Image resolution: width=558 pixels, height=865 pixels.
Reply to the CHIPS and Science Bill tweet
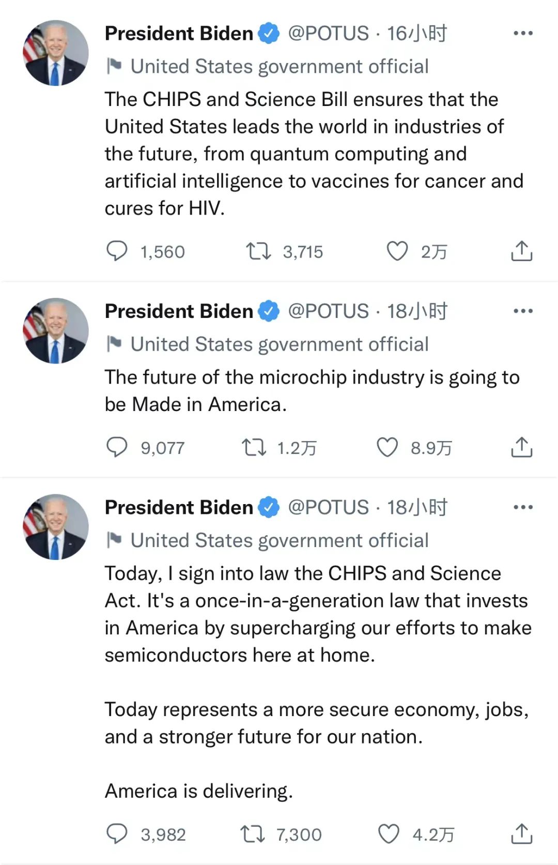(117, 251)
